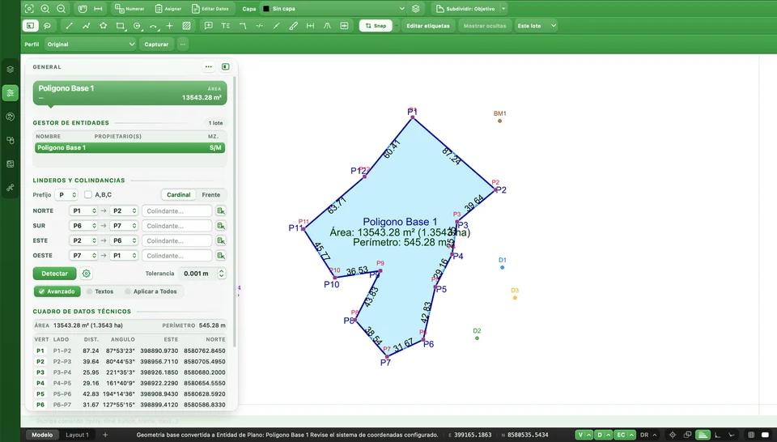The height and width of the screenshot is (442, 777).
Task: Select the measure distance tool
Action: (x=98, y=8)
